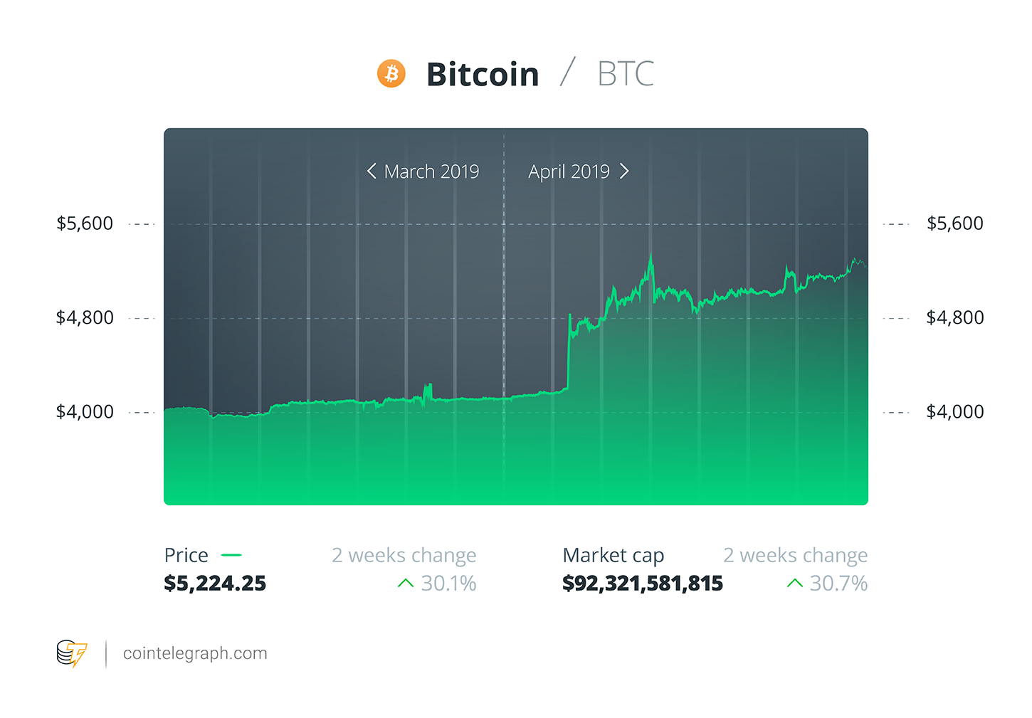Click the green Price legend line
The image size is (1032, 718).
pos(231,555)
